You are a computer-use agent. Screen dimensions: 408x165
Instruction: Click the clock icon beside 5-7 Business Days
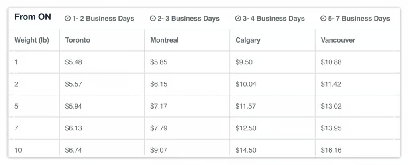point(324,19)
